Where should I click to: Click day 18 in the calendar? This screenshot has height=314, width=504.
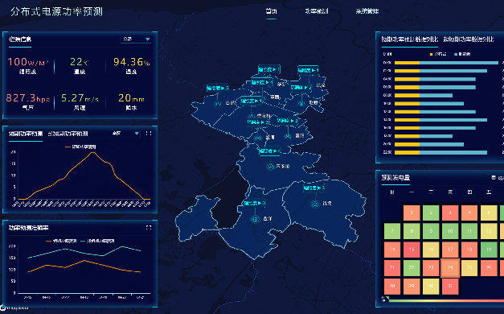tap(469, 250)
